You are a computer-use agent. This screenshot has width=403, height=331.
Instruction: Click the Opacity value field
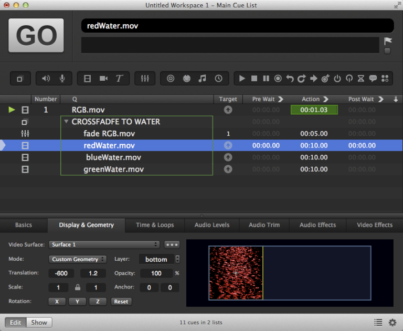(156, 273)
